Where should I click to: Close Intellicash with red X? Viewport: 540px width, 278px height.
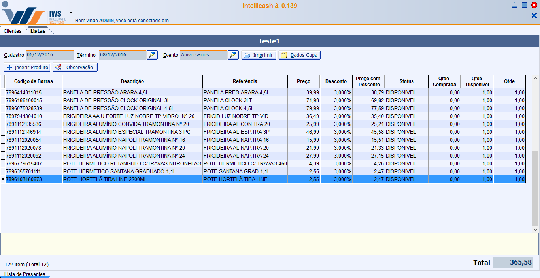click(x=534, y=5)
